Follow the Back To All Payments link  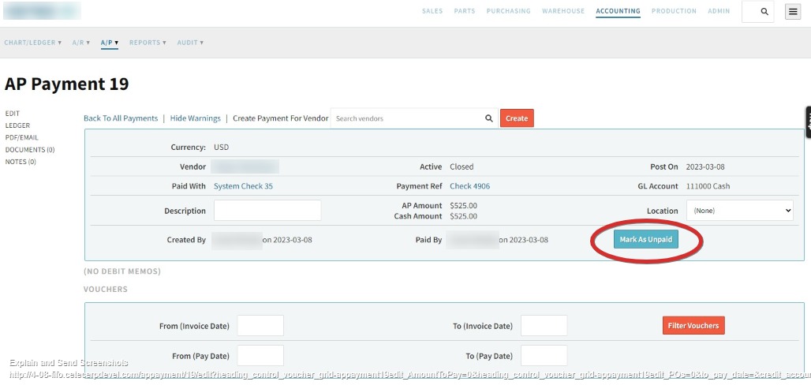click(121, 118)
